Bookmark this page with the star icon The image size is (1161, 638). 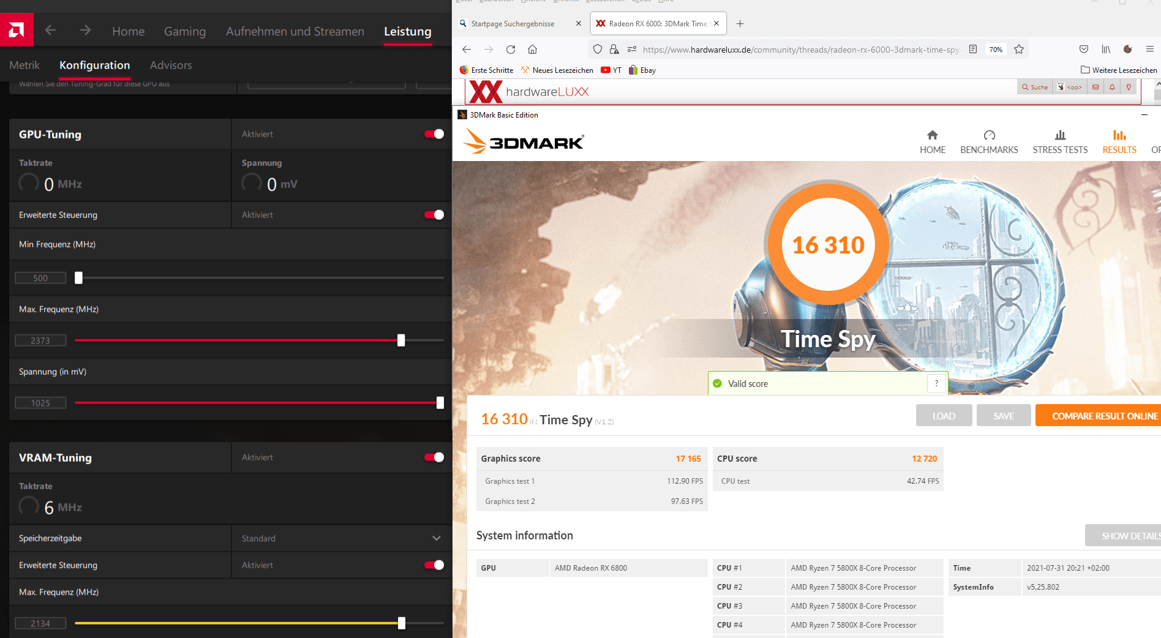click(1019, 50)
